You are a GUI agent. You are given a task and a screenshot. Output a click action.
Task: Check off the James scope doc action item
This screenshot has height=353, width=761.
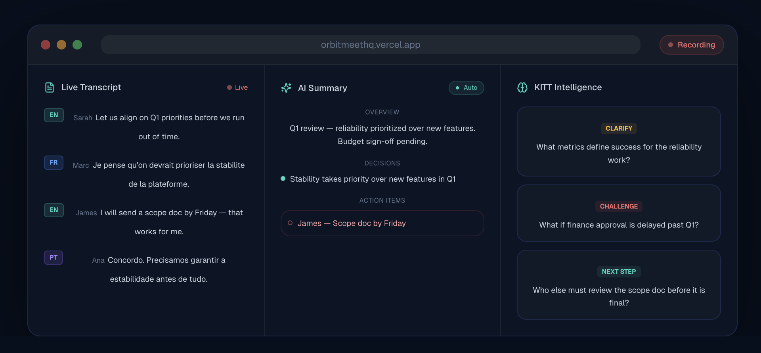[x=290, y=223]
